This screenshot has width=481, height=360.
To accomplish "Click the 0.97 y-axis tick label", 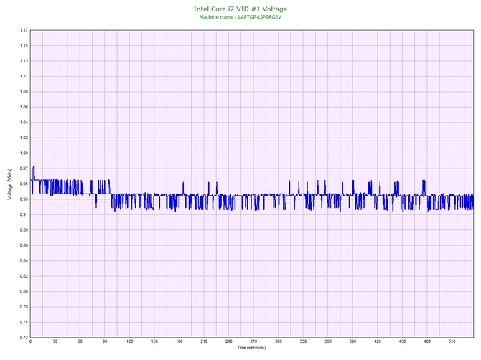I will [x=24, y=169].
